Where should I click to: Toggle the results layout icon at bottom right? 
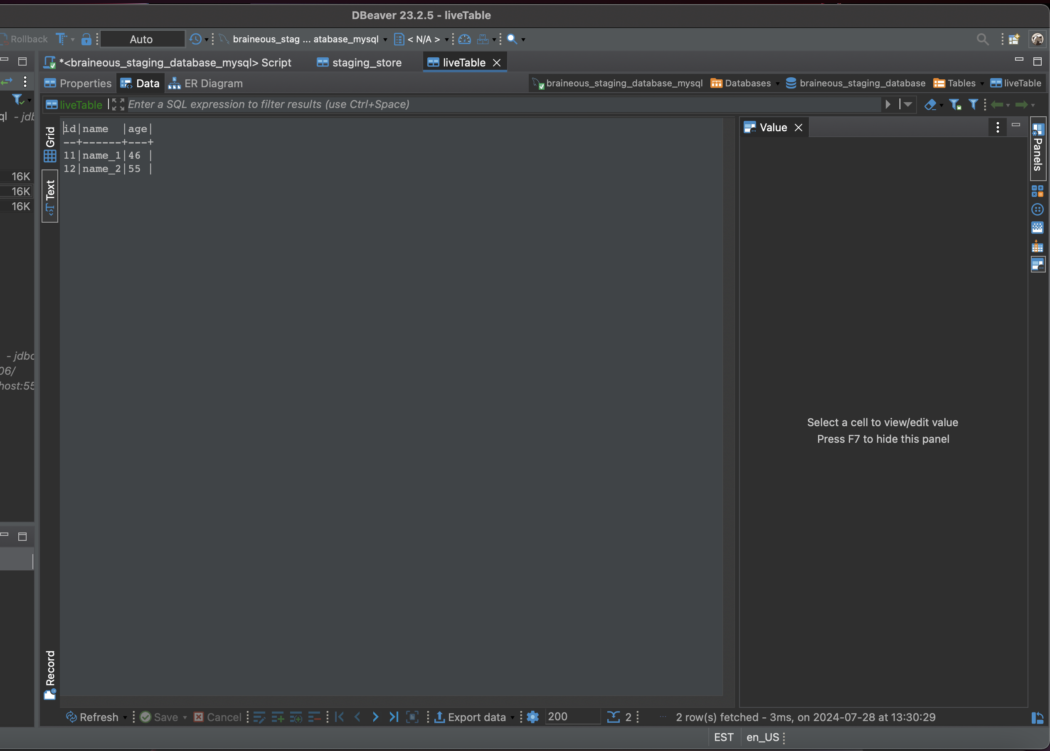pyautogui.click(x=1037, y=718)
